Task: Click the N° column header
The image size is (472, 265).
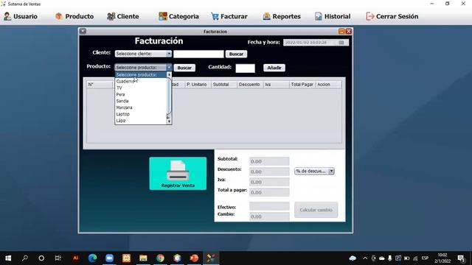Action: (x=100, y=85)
